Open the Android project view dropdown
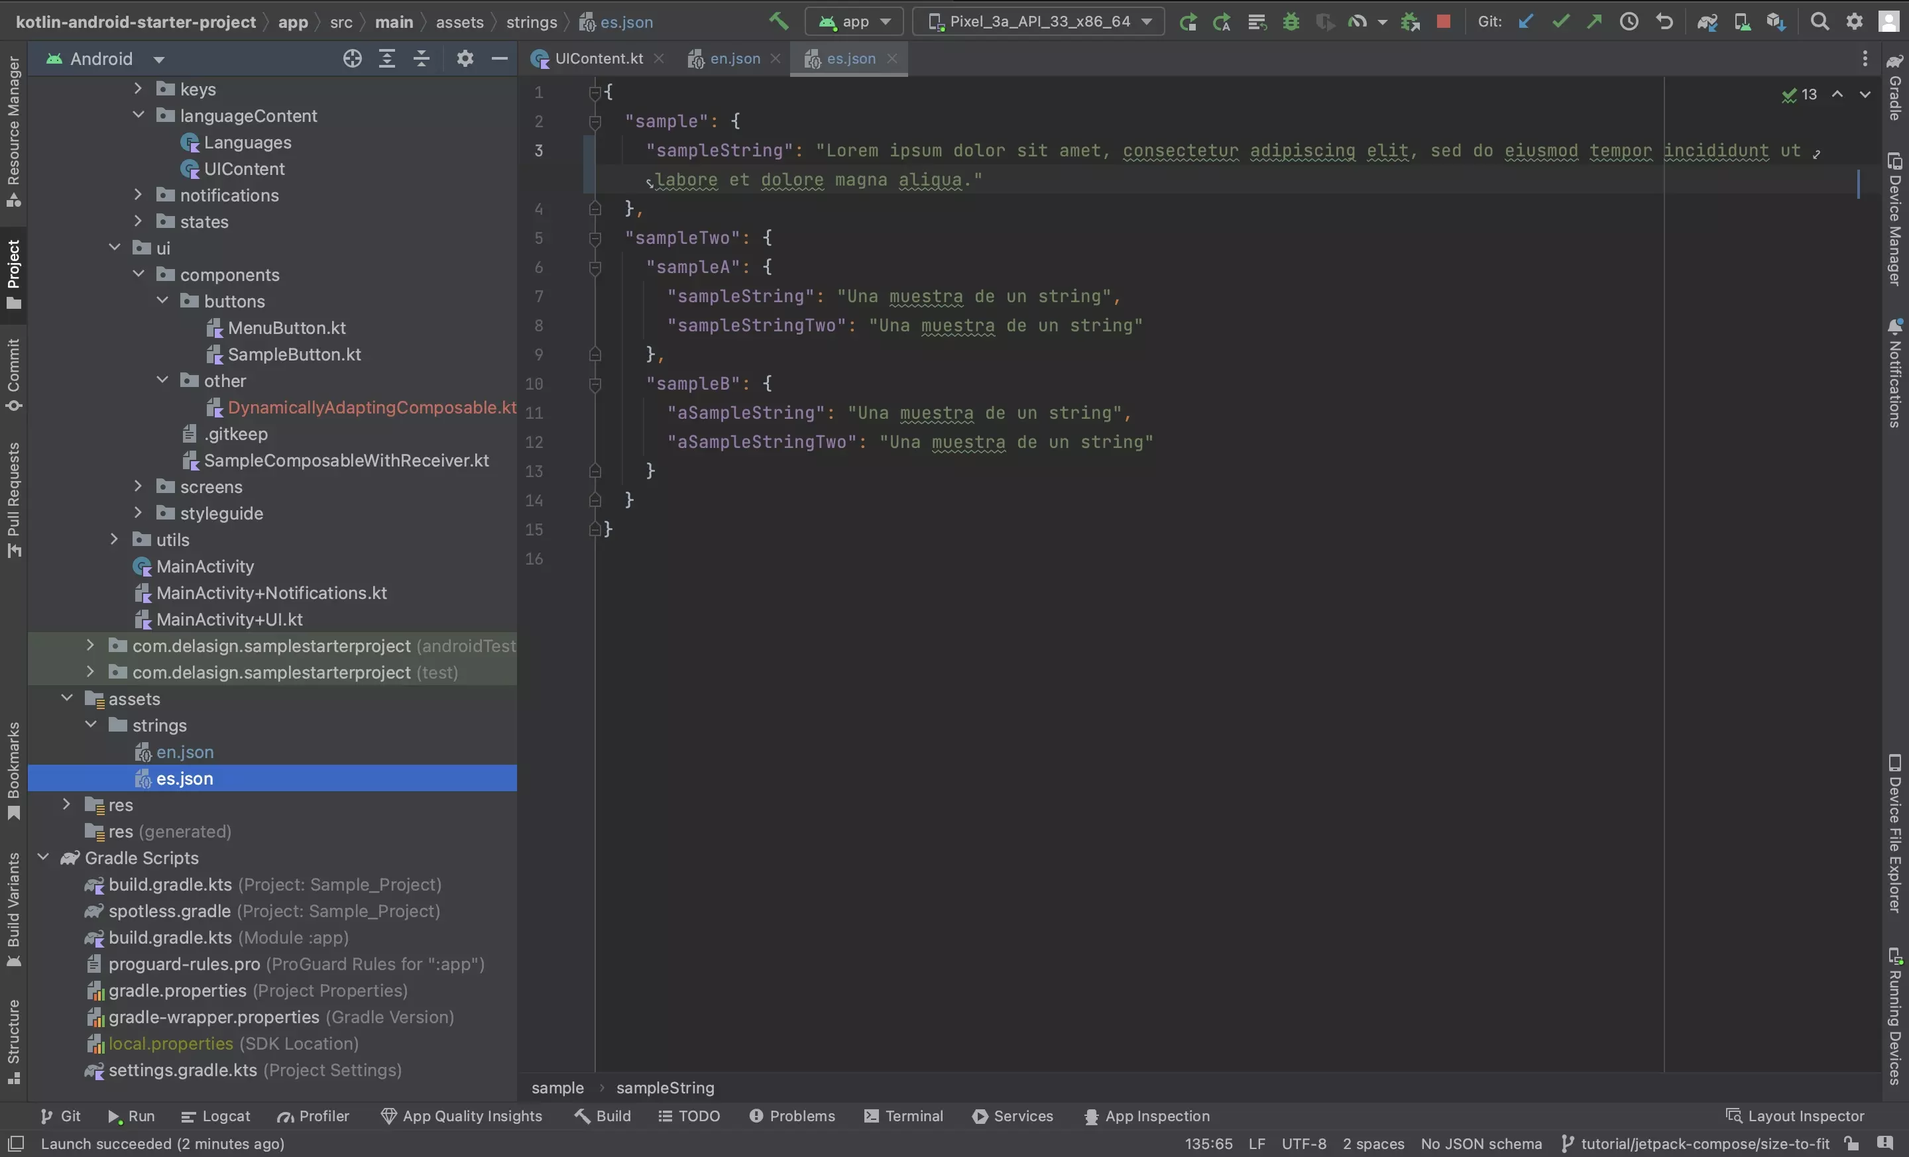The image size is (1909, 1157). tap(106, 59)
